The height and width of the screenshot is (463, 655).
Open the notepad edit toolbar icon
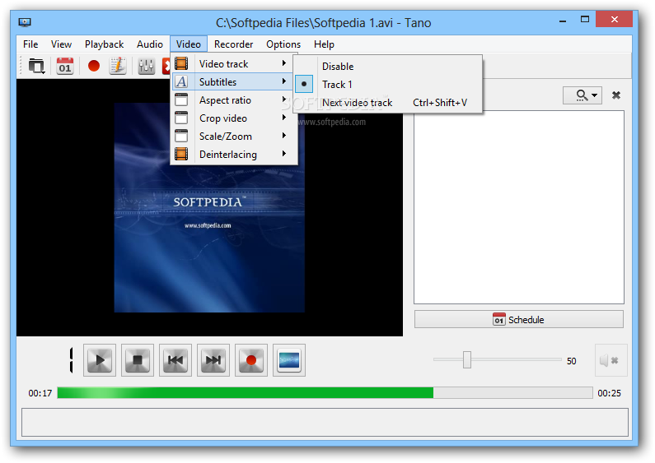click(118, 66)
